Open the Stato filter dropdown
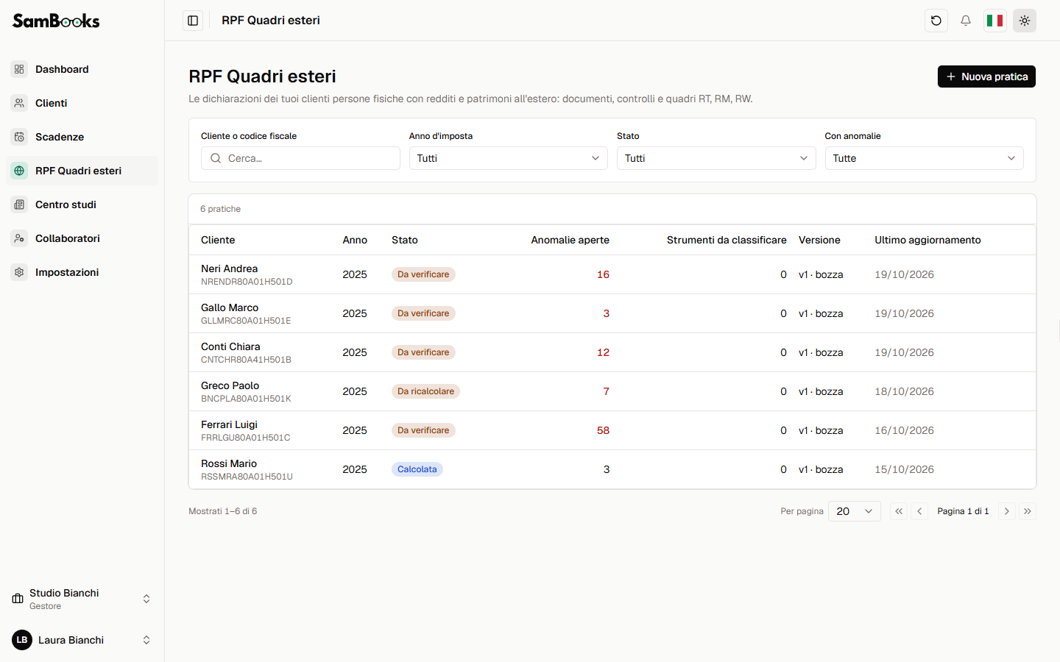The width and height of the screenshot is (1060, 662). (x=716, y=158)
